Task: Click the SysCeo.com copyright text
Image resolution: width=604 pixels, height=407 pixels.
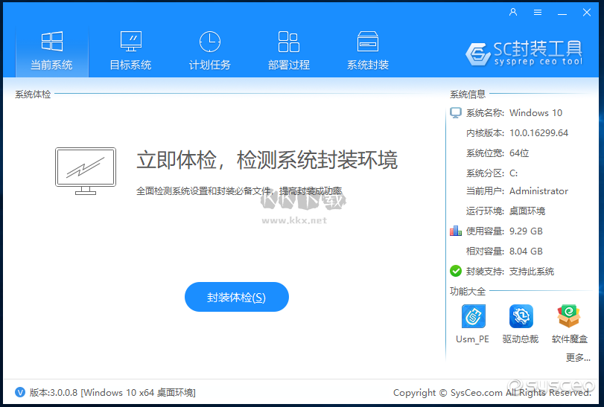Action: click(492, 392)
